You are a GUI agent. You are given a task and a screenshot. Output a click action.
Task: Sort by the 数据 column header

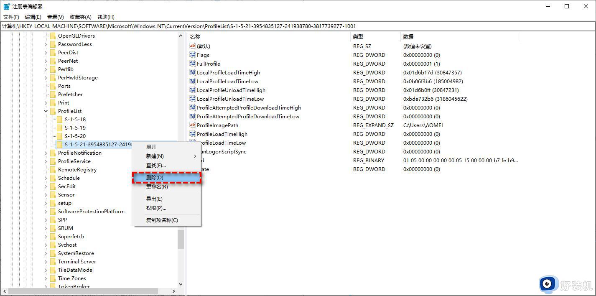coord(461,37)
